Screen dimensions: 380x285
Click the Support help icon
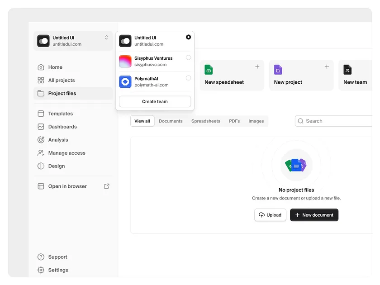pos(41,257)
